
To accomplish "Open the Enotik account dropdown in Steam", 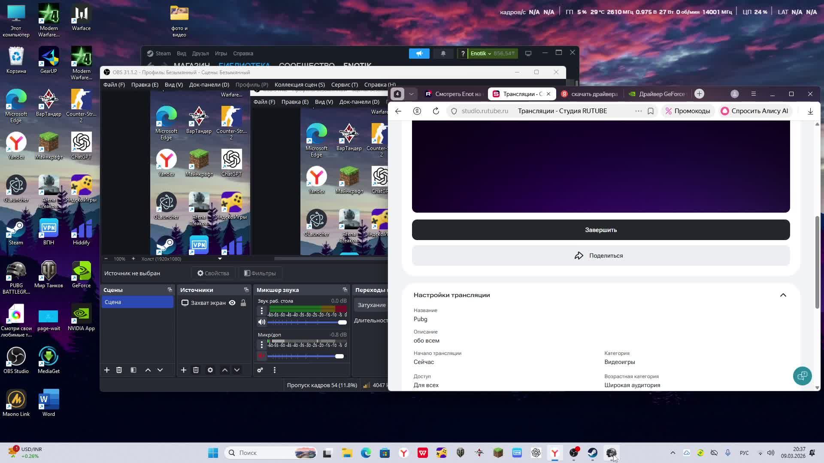I will pyautogui.click(x=481, y=54).
